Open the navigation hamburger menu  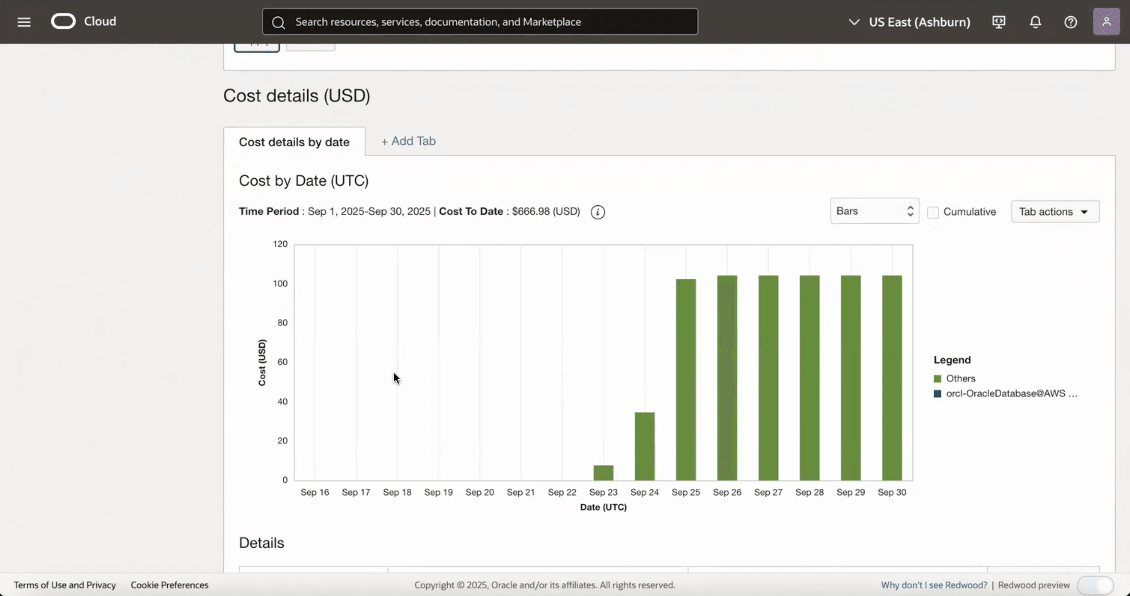pyautogui.click(x=24, y=22)
